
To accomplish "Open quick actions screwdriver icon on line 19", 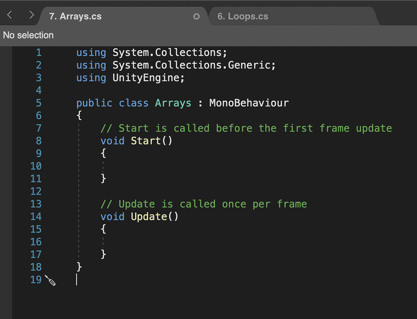I will (50, 280).
